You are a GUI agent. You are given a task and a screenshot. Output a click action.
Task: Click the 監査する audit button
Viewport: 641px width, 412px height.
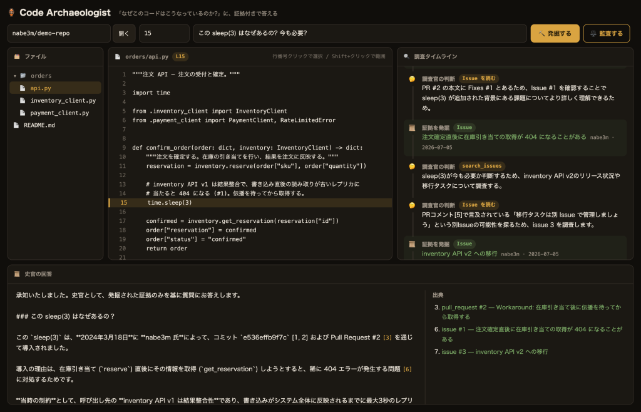click(607, 34)
